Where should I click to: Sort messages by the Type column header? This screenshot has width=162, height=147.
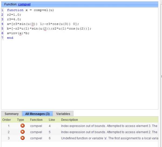(x=21, y=120)
